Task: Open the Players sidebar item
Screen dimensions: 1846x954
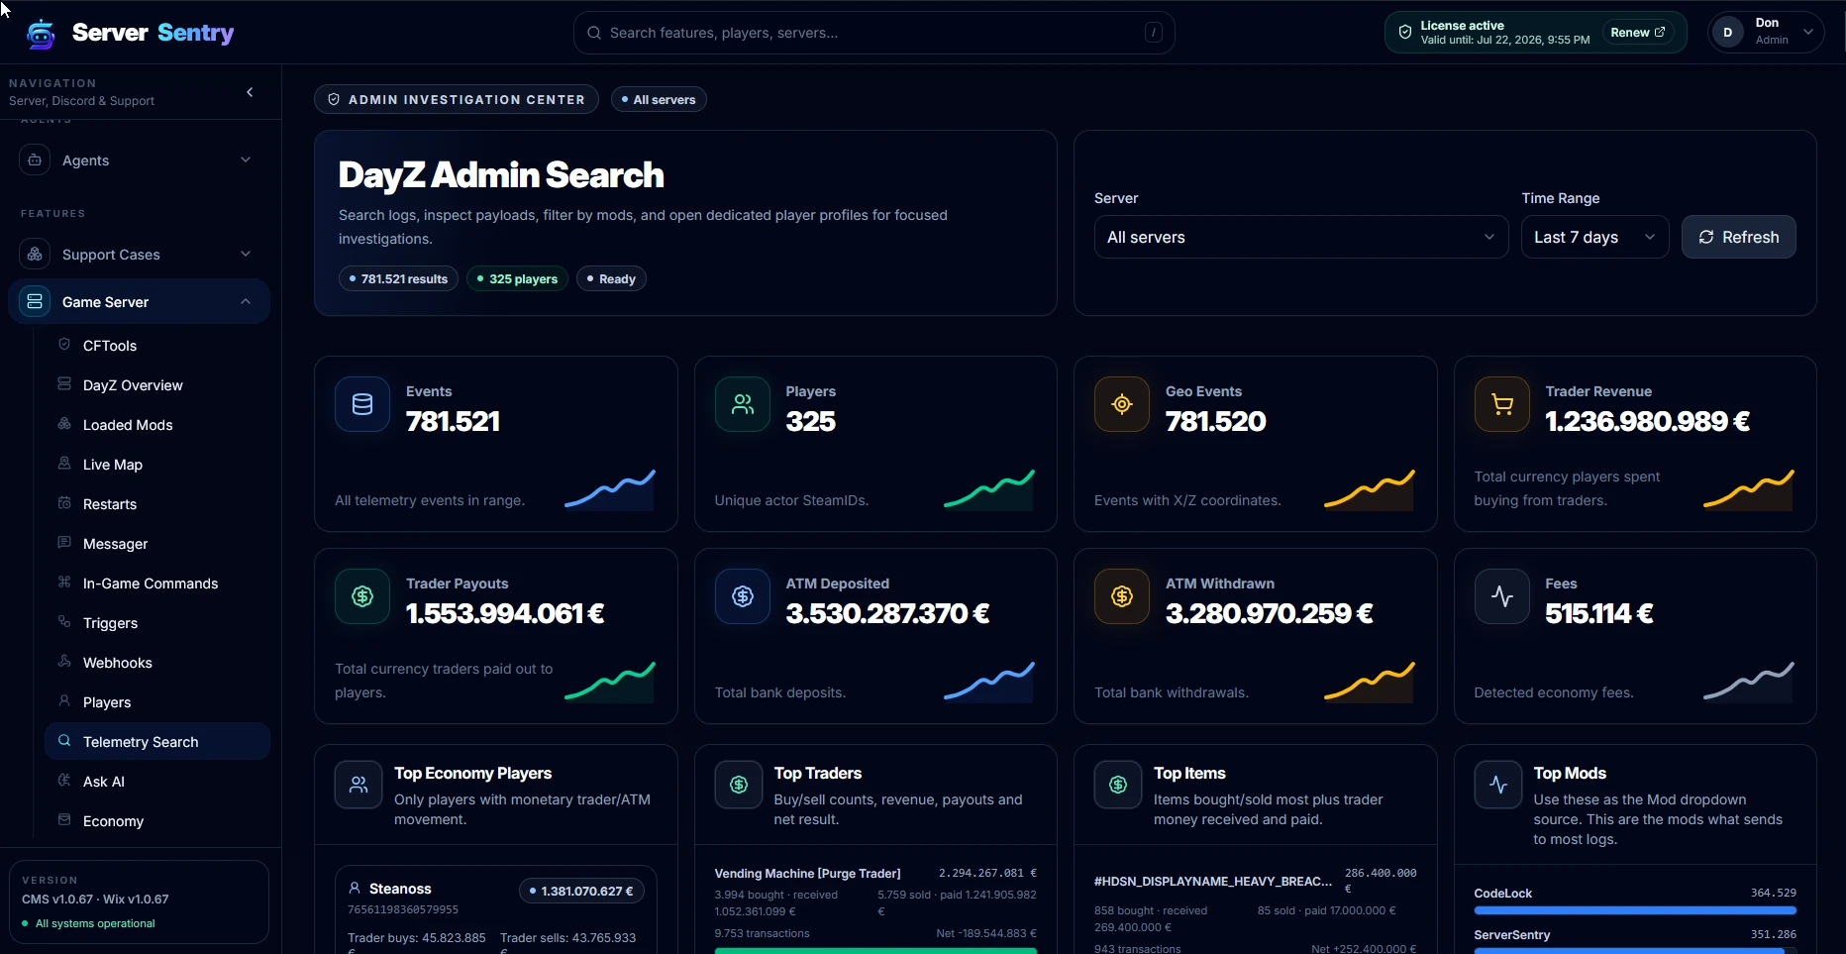Action: (107, 702)
